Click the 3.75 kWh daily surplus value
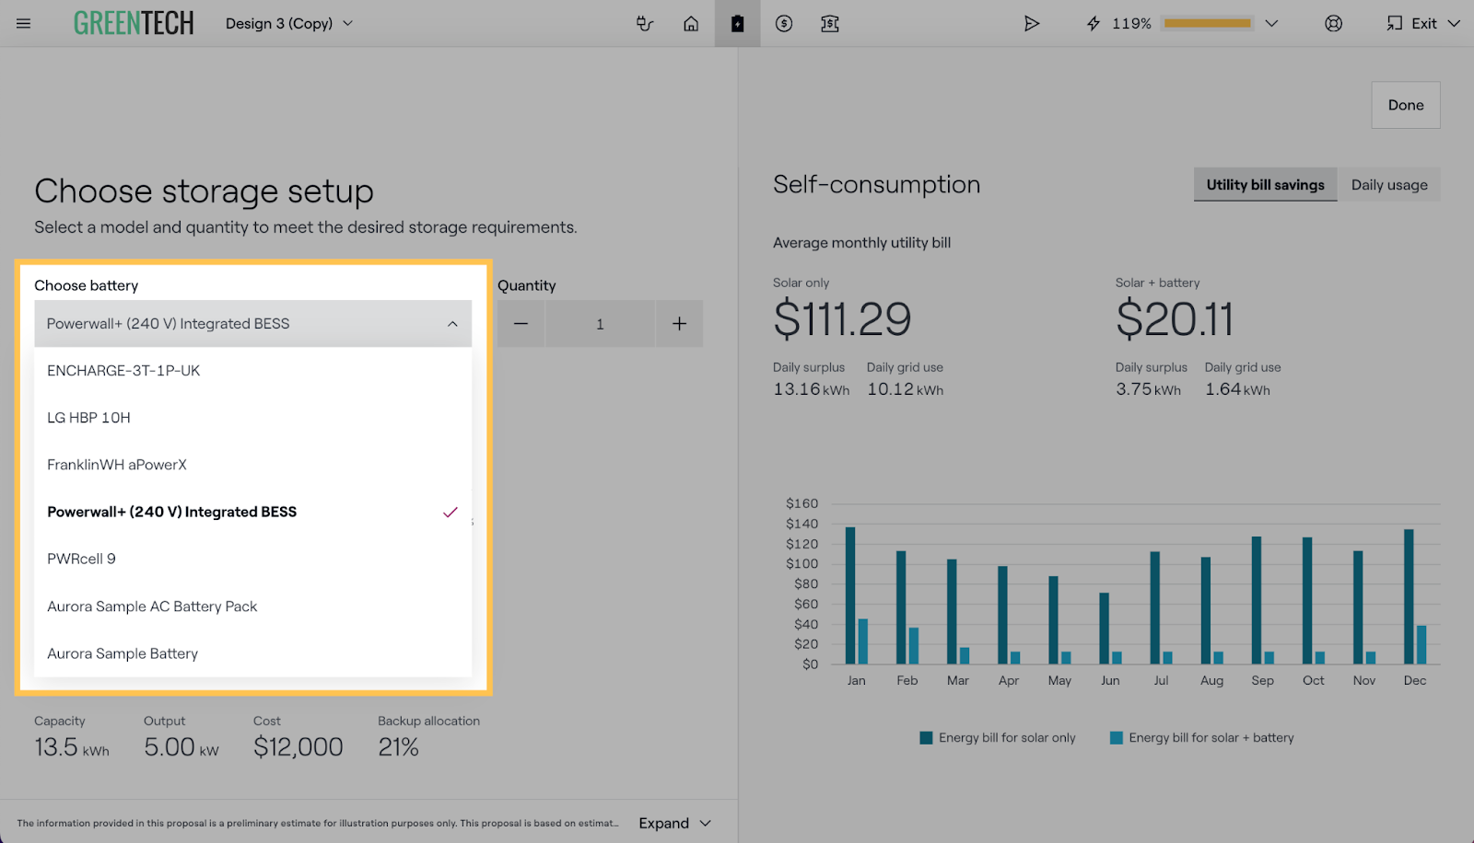 (1149, 389)
